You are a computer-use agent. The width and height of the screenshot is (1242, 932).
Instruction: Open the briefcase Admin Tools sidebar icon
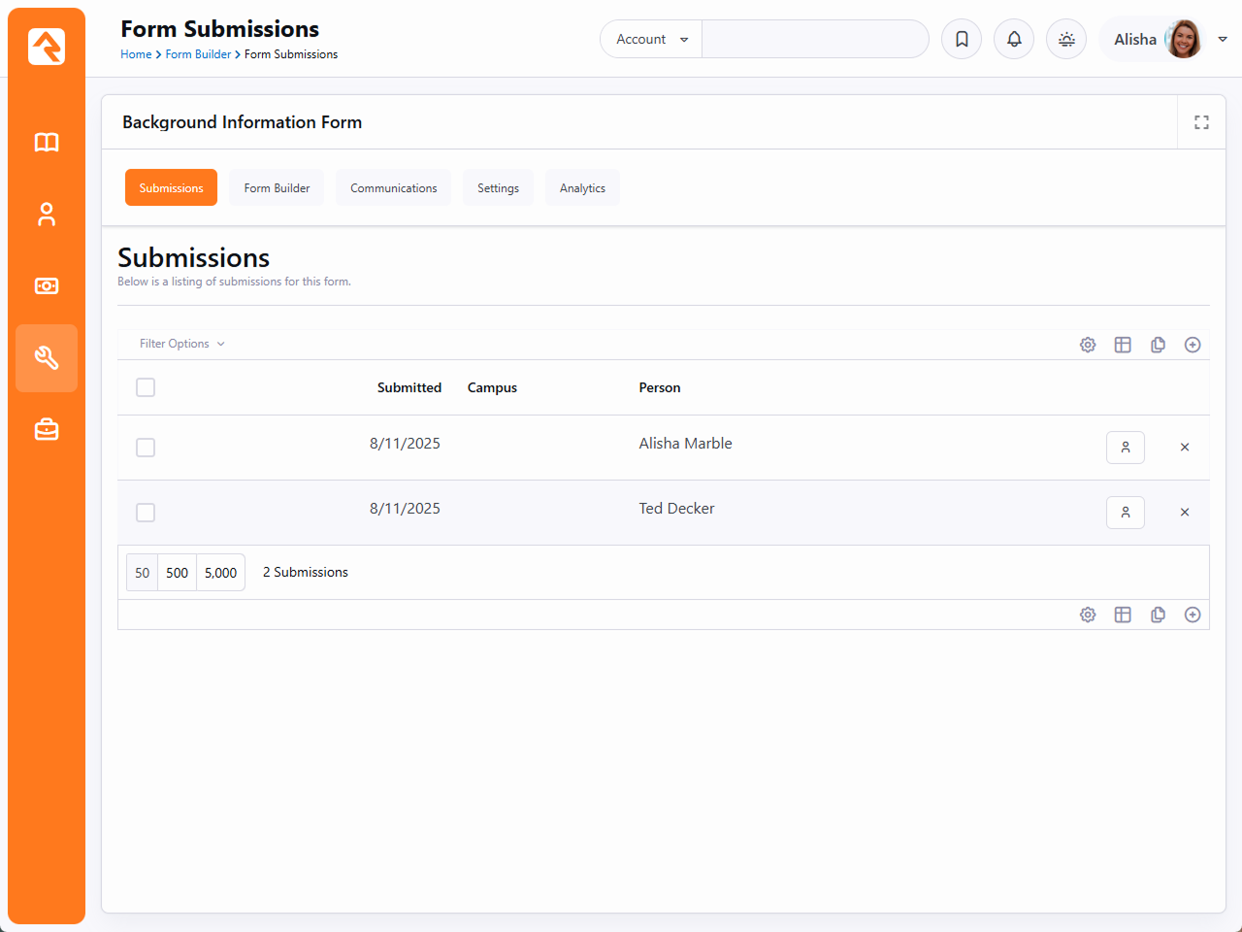point(47,430)
